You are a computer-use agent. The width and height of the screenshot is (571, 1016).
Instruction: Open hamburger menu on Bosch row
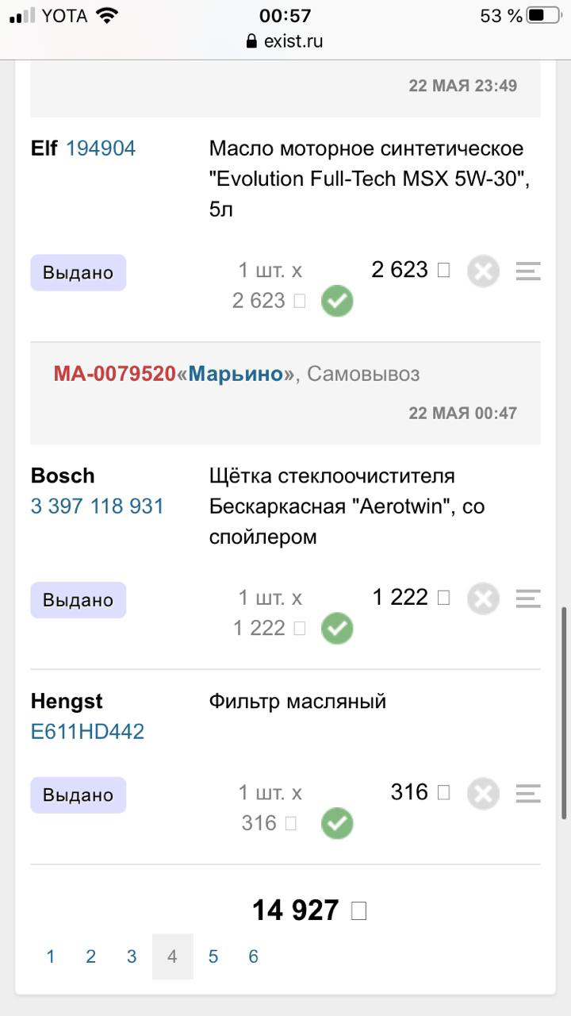coord(528,599)
